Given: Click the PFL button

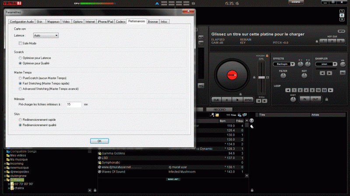Looking at the screenshot, I should point(201,86).
